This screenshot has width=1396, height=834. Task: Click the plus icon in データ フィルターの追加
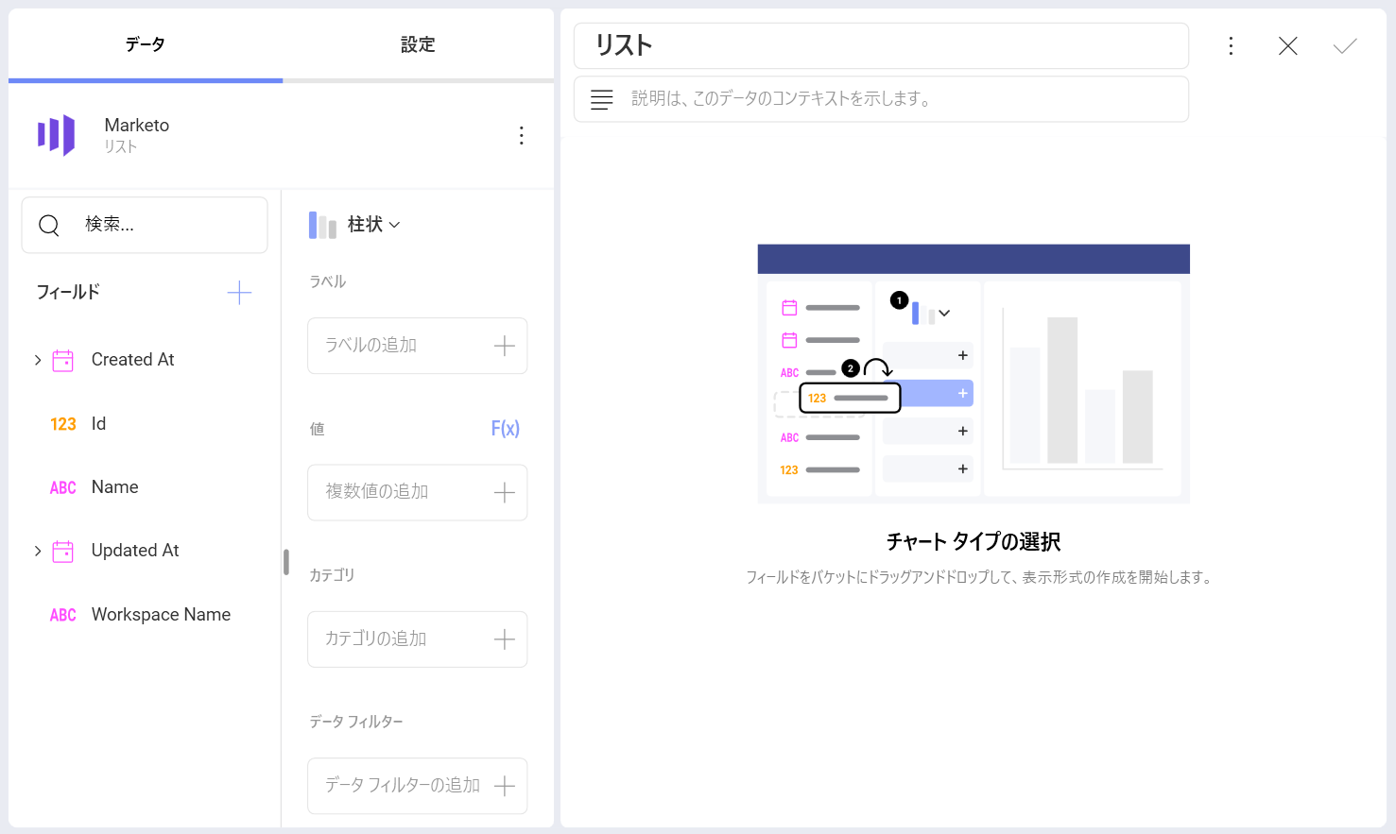pos(505,786)
